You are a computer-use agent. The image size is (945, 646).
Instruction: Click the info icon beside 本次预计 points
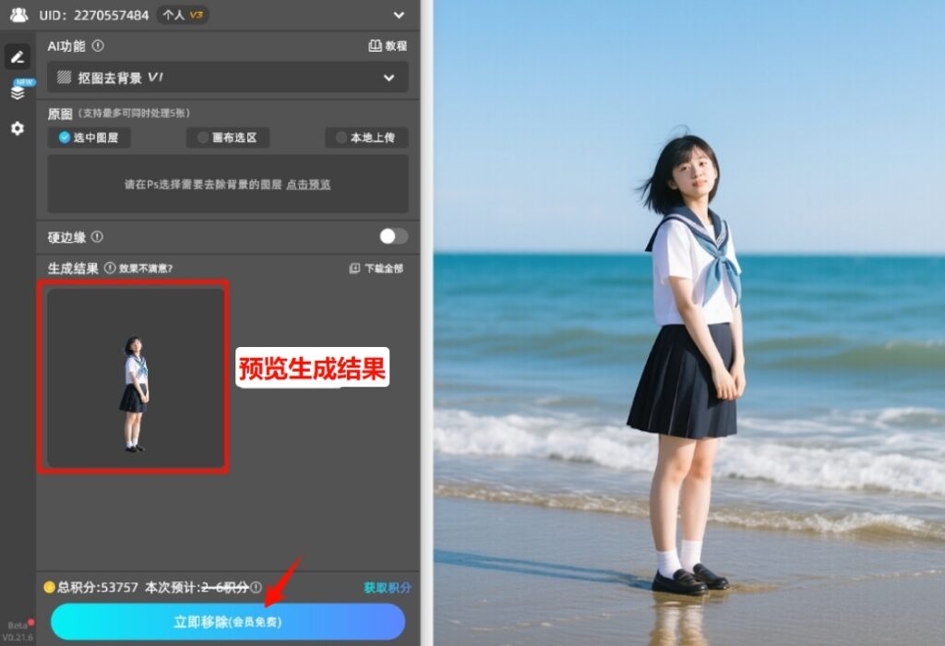pyautogui.click(x=256, y=587)
